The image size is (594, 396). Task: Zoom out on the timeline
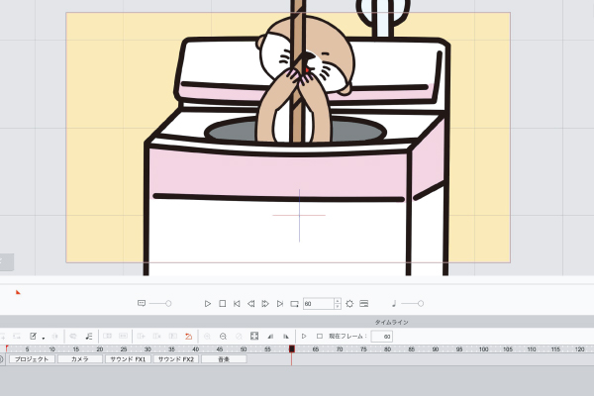223,337
